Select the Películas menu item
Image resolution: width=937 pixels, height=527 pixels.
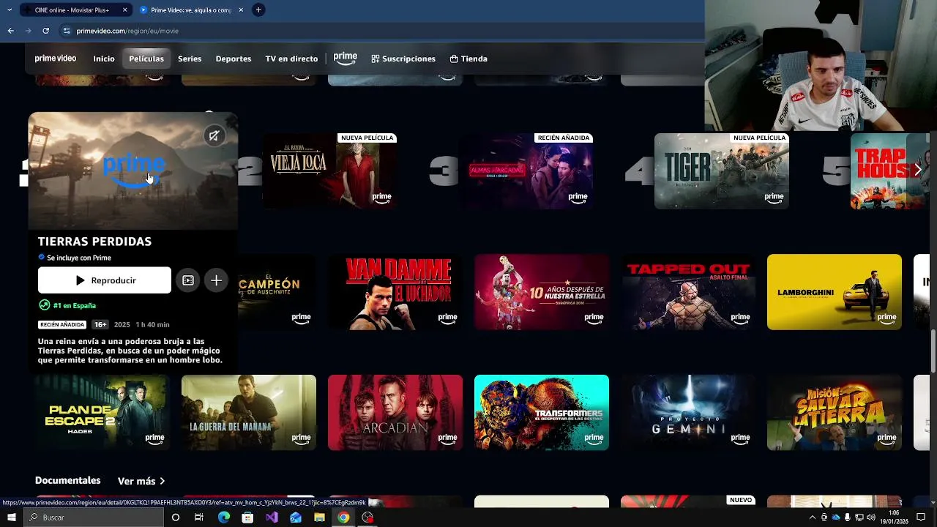[146, 59]
